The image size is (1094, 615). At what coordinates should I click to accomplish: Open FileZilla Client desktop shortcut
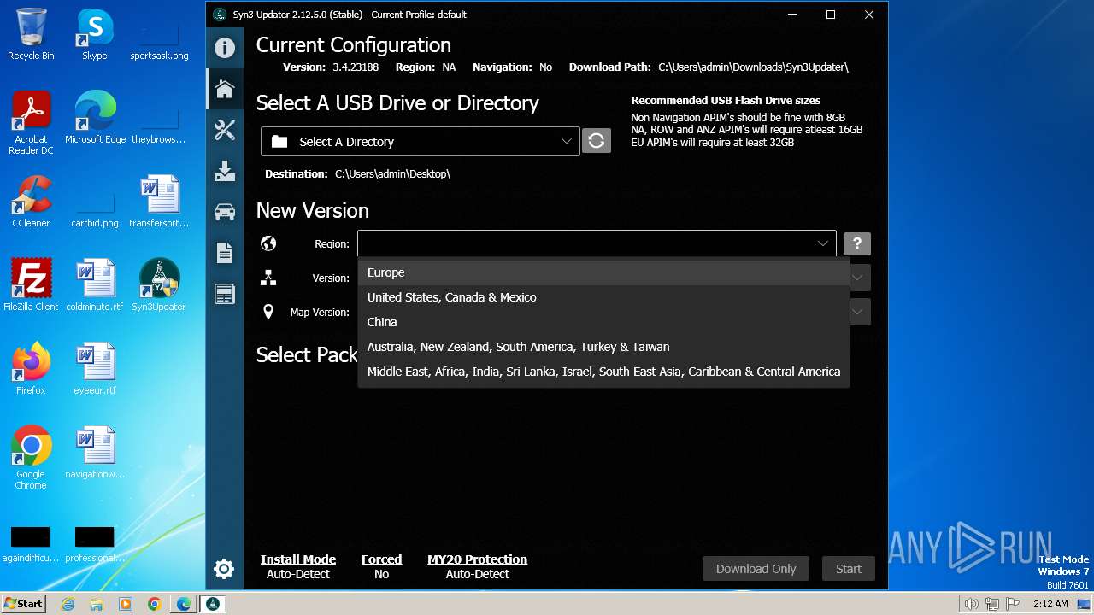31,285
